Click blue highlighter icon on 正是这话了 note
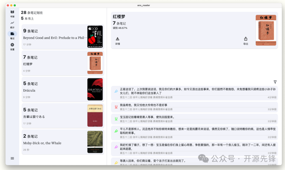The width and height of the screenshot is (285, 170). 116,91
